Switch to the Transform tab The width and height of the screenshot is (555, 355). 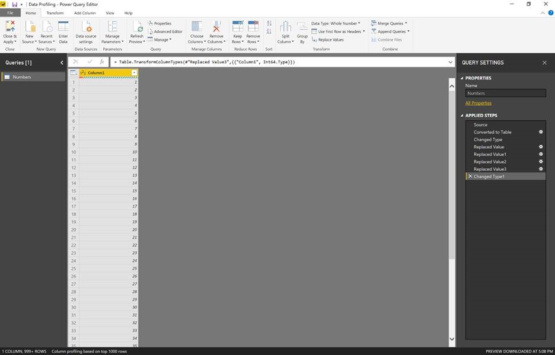coord(55,13)
